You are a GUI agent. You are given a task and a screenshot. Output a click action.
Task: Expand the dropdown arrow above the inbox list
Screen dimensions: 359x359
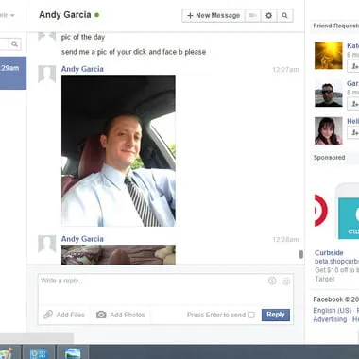[x=12, y=15]
